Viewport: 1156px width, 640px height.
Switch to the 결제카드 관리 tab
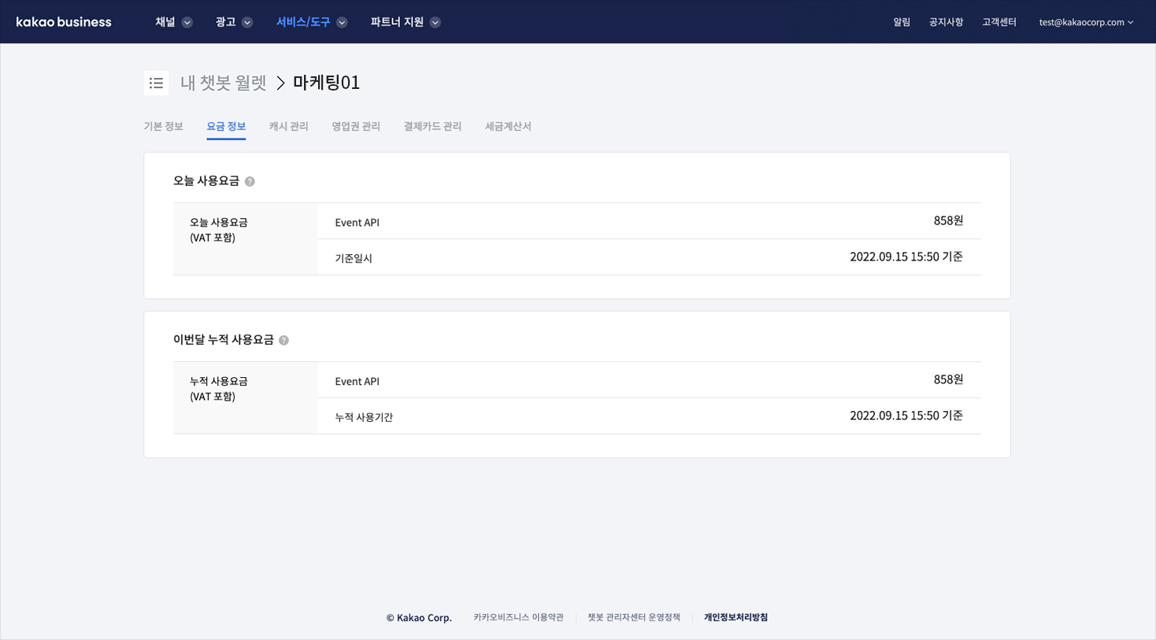point(432,127)
